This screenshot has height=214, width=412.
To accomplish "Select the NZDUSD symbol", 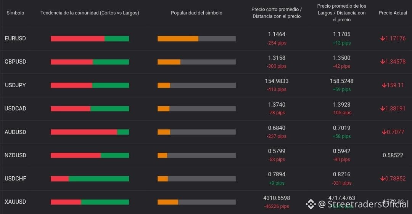I will point(15,155).
